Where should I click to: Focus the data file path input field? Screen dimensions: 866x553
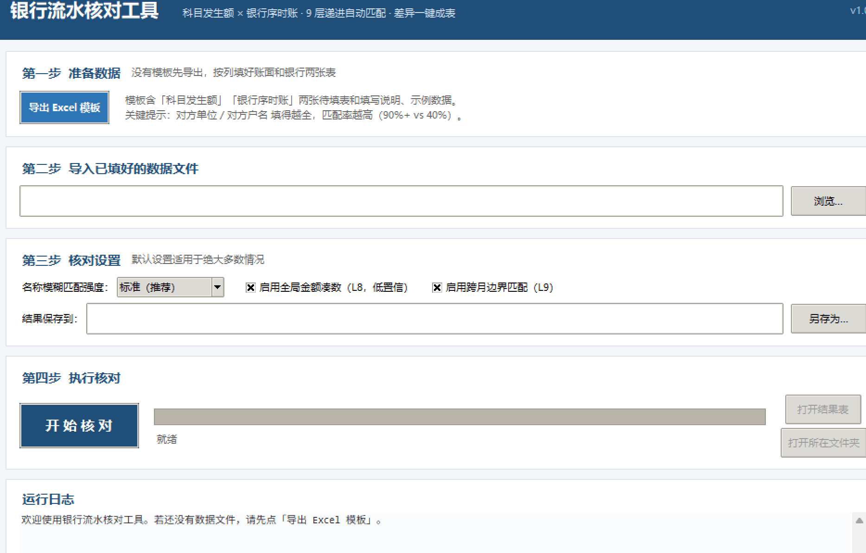point(401,201)
